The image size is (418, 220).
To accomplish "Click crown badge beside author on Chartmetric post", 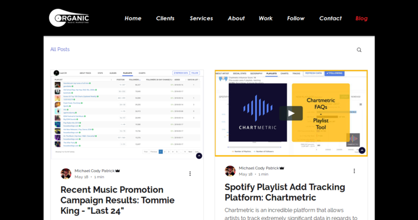I will 282,168.
